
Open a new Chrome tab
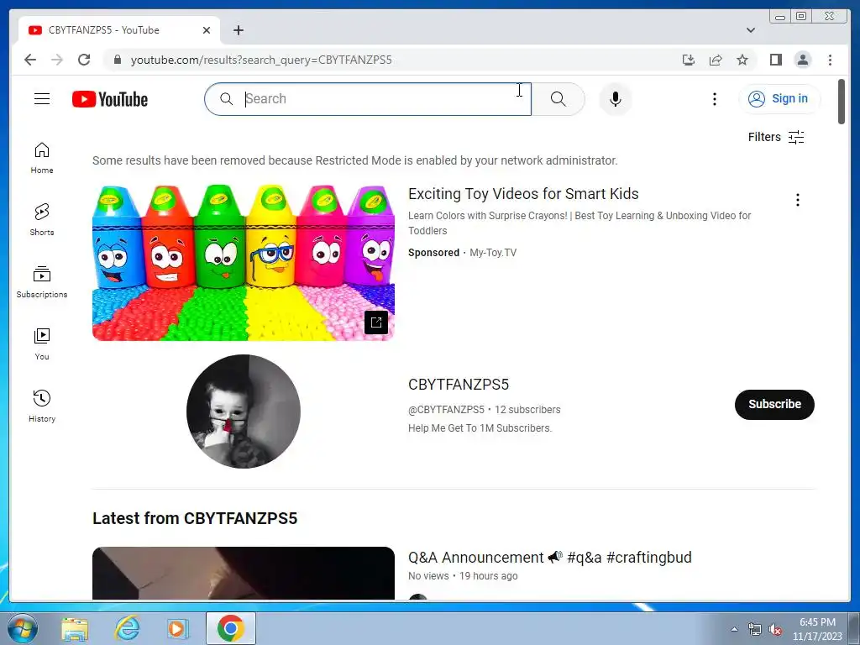pyautogui.click(x=238, y=30)
